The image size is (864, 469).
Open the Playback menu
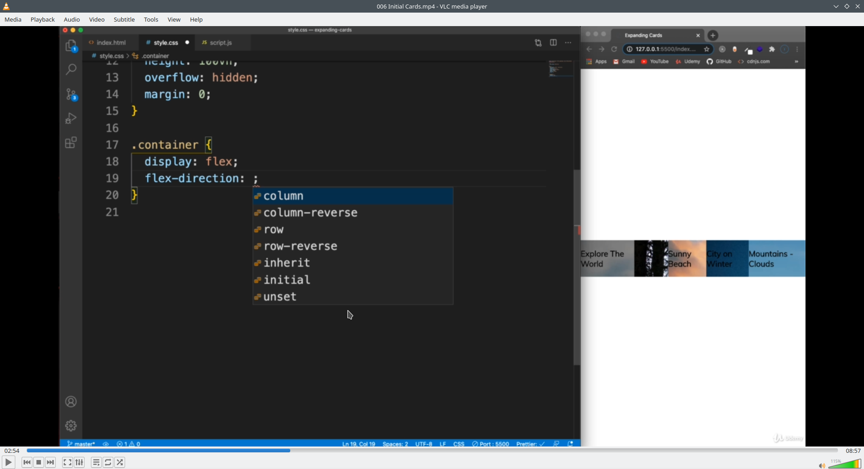43,19
